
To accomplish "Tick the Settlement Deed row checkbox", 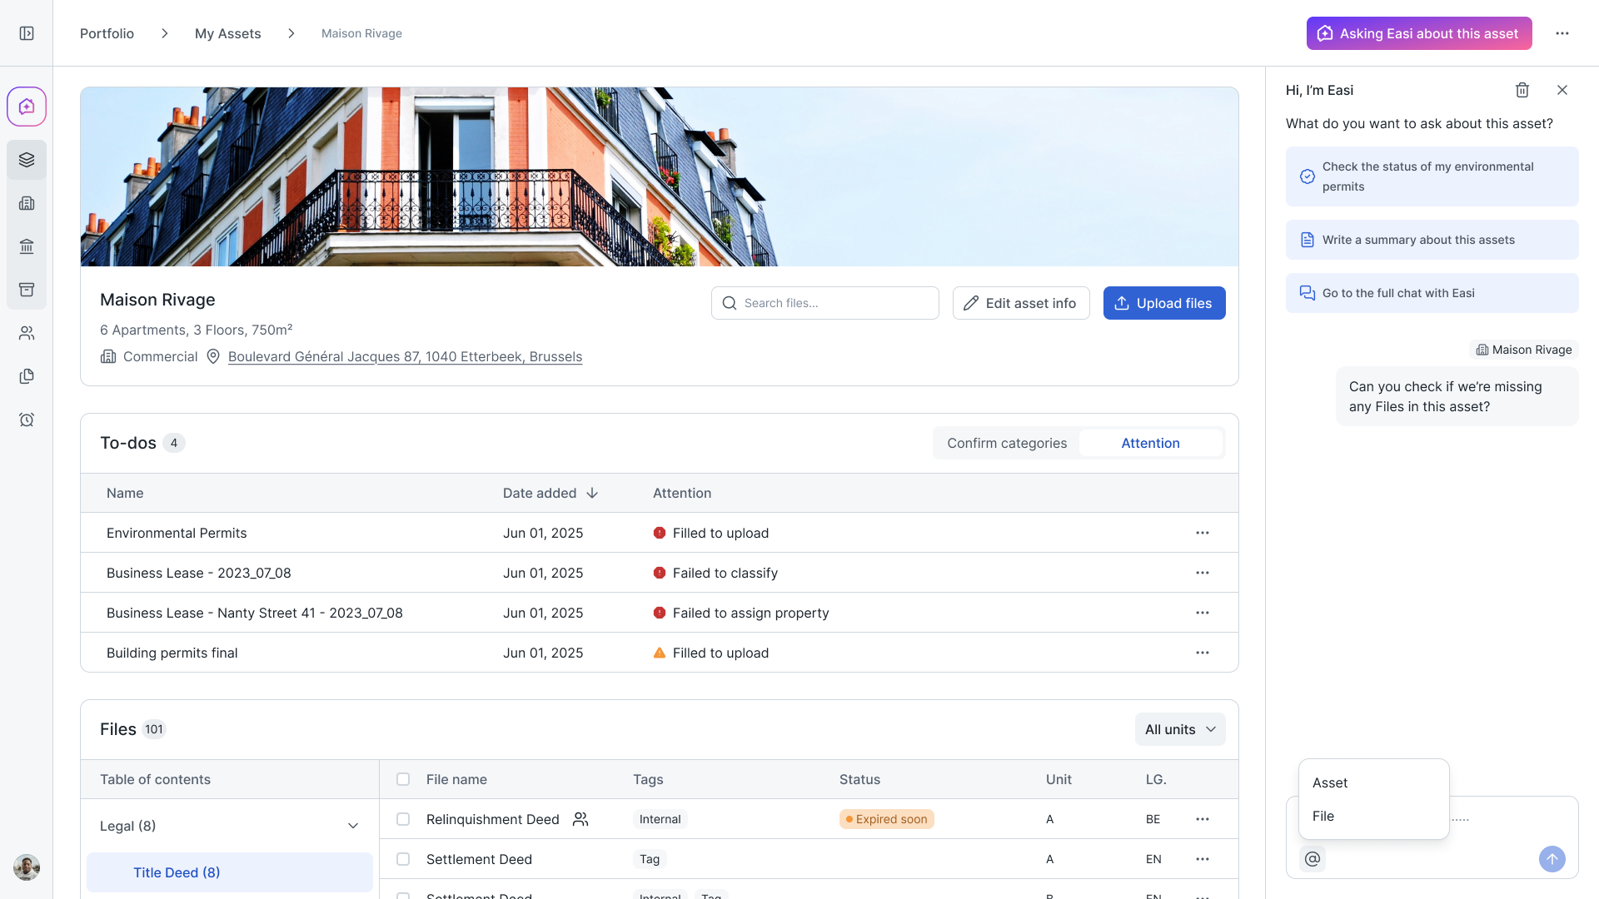I will (x=403, y=859).
